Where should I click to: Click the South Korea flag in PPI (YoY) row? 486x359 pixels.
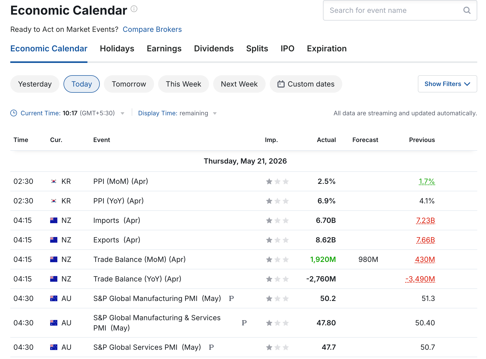pos(54,201)
